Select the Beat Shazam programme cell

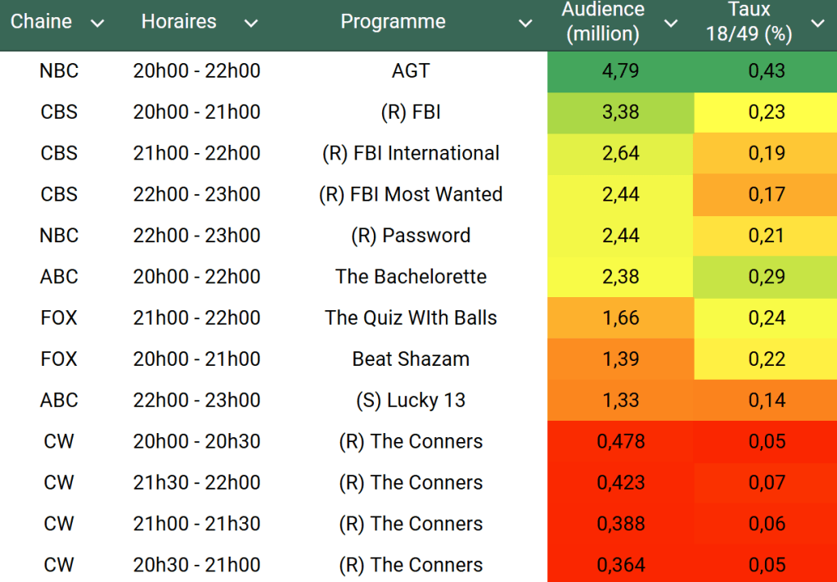click(411, 359)
